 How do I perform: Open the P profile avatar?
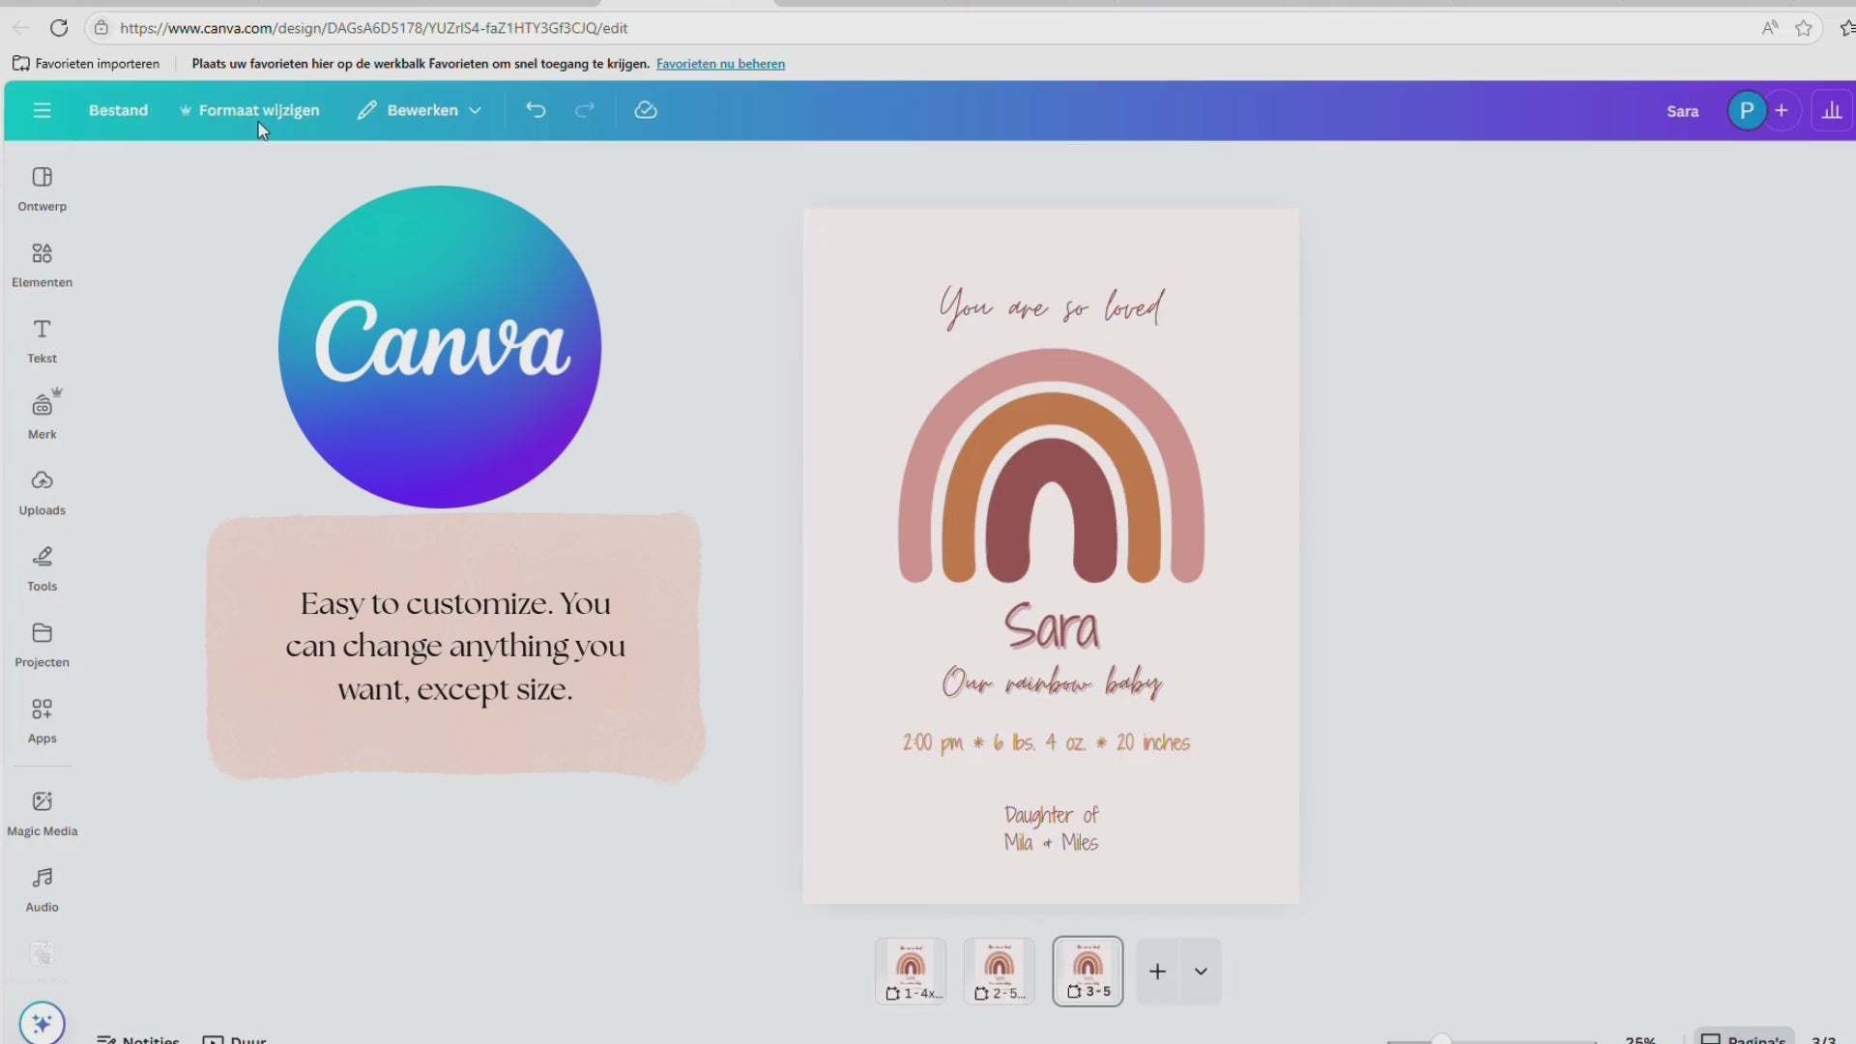pyautogui.click(x=1747, y=110)
